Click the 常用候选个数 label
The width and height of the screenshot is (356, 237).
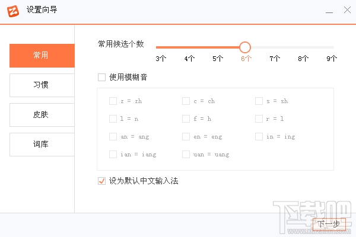[x=121, y=44]
